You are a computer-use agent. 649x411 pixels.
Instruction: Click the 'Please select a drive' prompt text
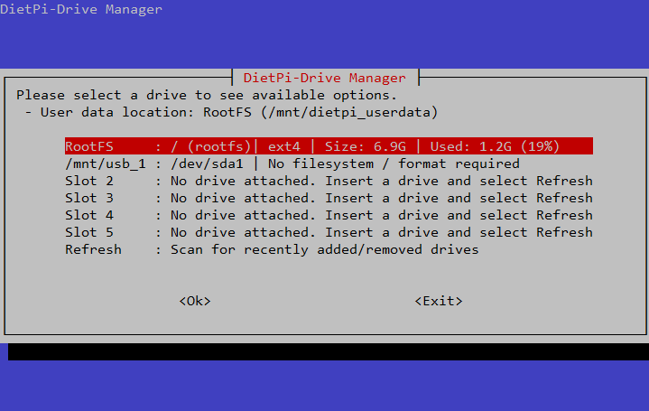coord(206,95)
